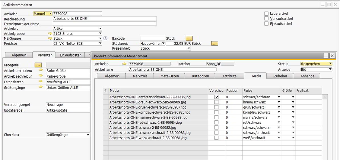Open Allgemein tab in PIM window
This screenshot has width=340, height=160.
(x=112, y=76)
